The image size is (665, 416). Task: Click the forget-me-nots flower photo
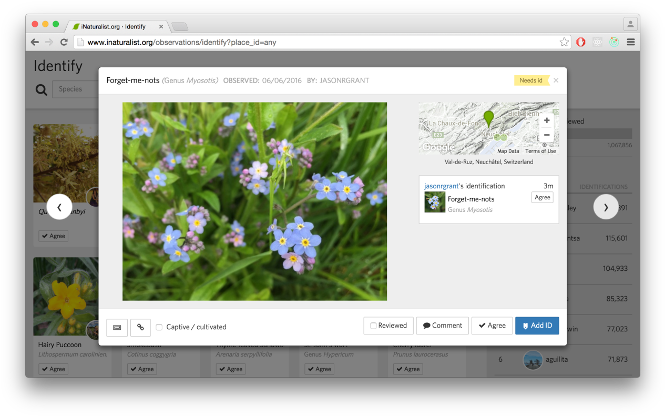[x=254, y=201]
